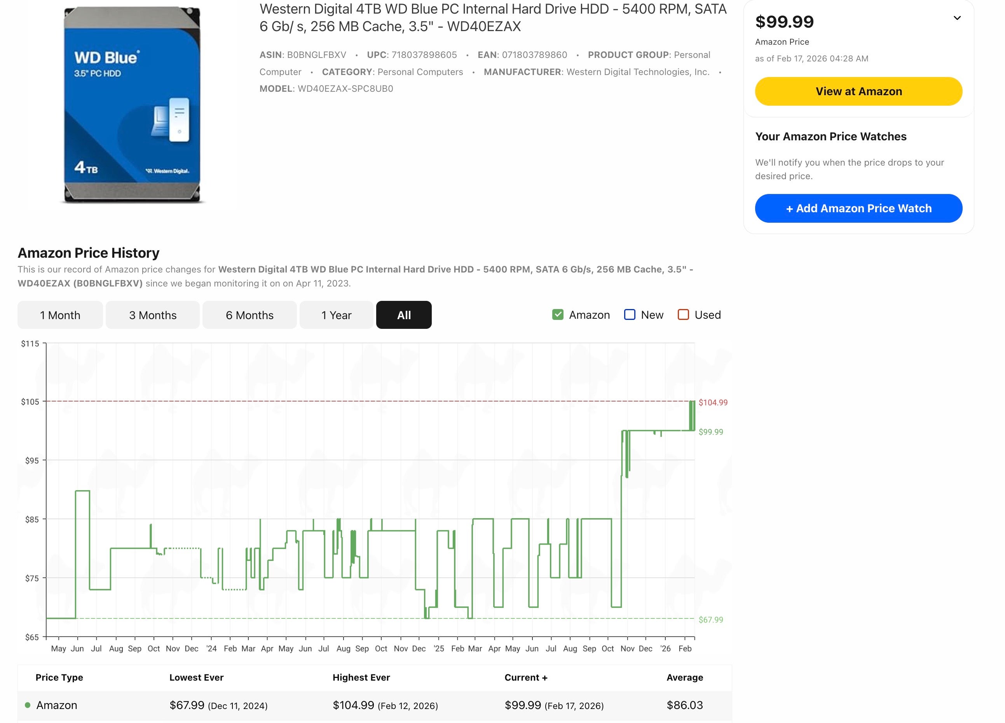Click the $67.99 lowest price chart label
The height and width of the screenshot is (723, 1005).
point(710,619)
